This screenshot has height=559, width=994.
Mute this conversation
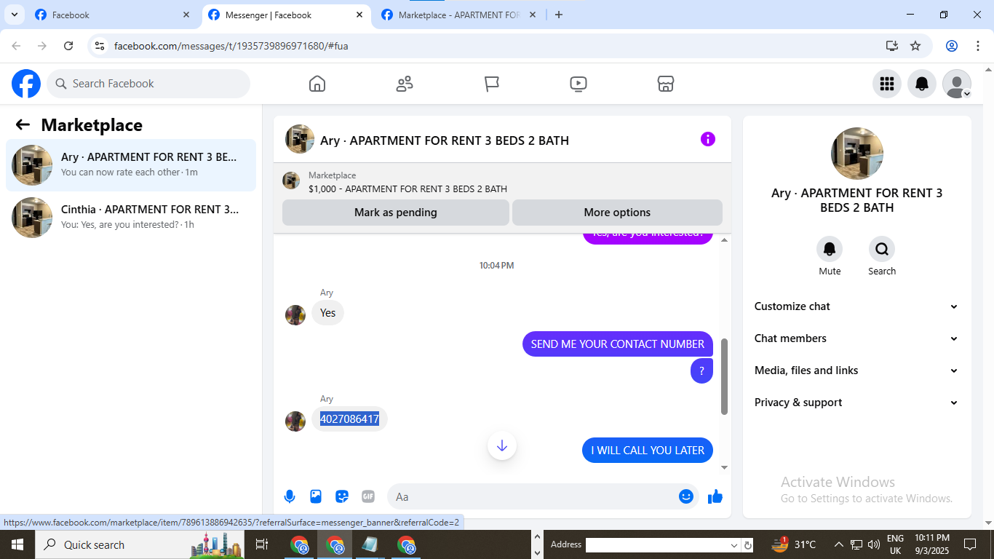(x=830, y=249)
